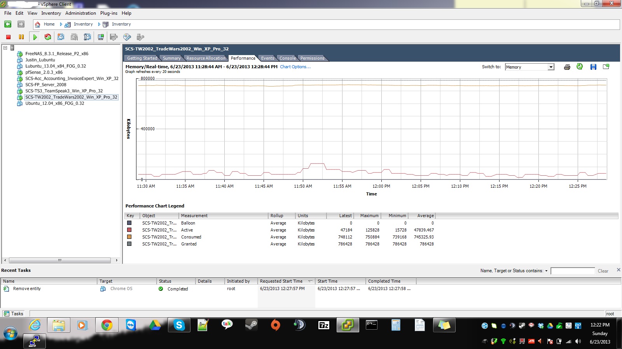This screenshot has width=622, height=349.
Task: Open the Administration menu
Action: coord(80,13)
